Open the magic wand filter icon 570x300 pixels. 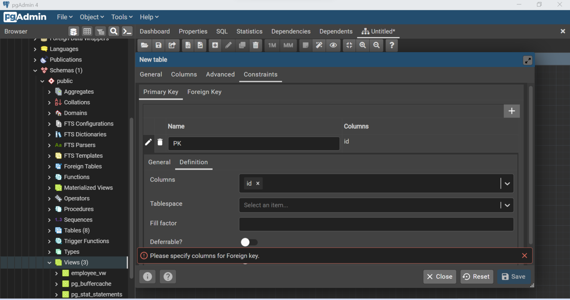coord(319,45)
